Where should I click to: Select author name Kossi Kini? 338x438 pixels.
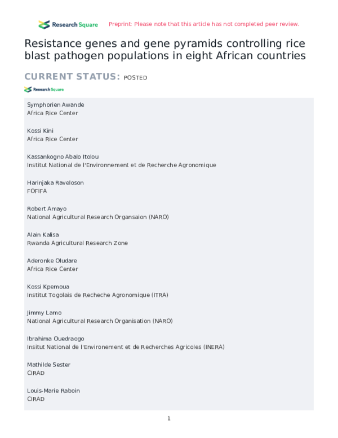click(41, 131)
